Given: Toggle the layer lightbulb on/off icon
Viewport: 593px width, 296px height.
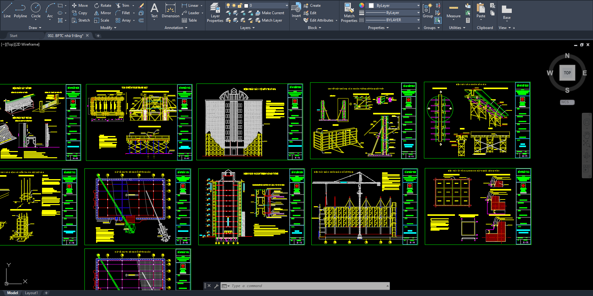Looking at the screenshot, I should coord(228,6).
